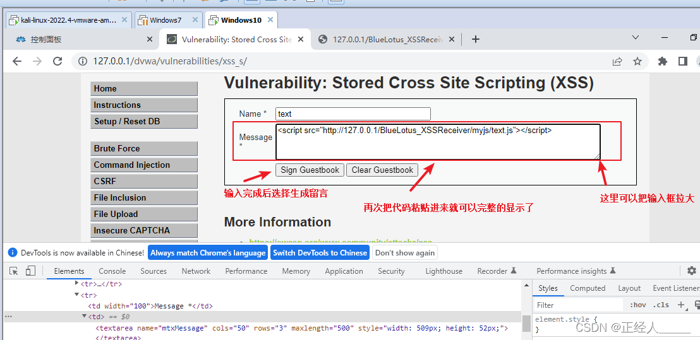Open the DevTools Recorder tab
The width and height of the screenshot is (700, 340).
coord(497,271)
